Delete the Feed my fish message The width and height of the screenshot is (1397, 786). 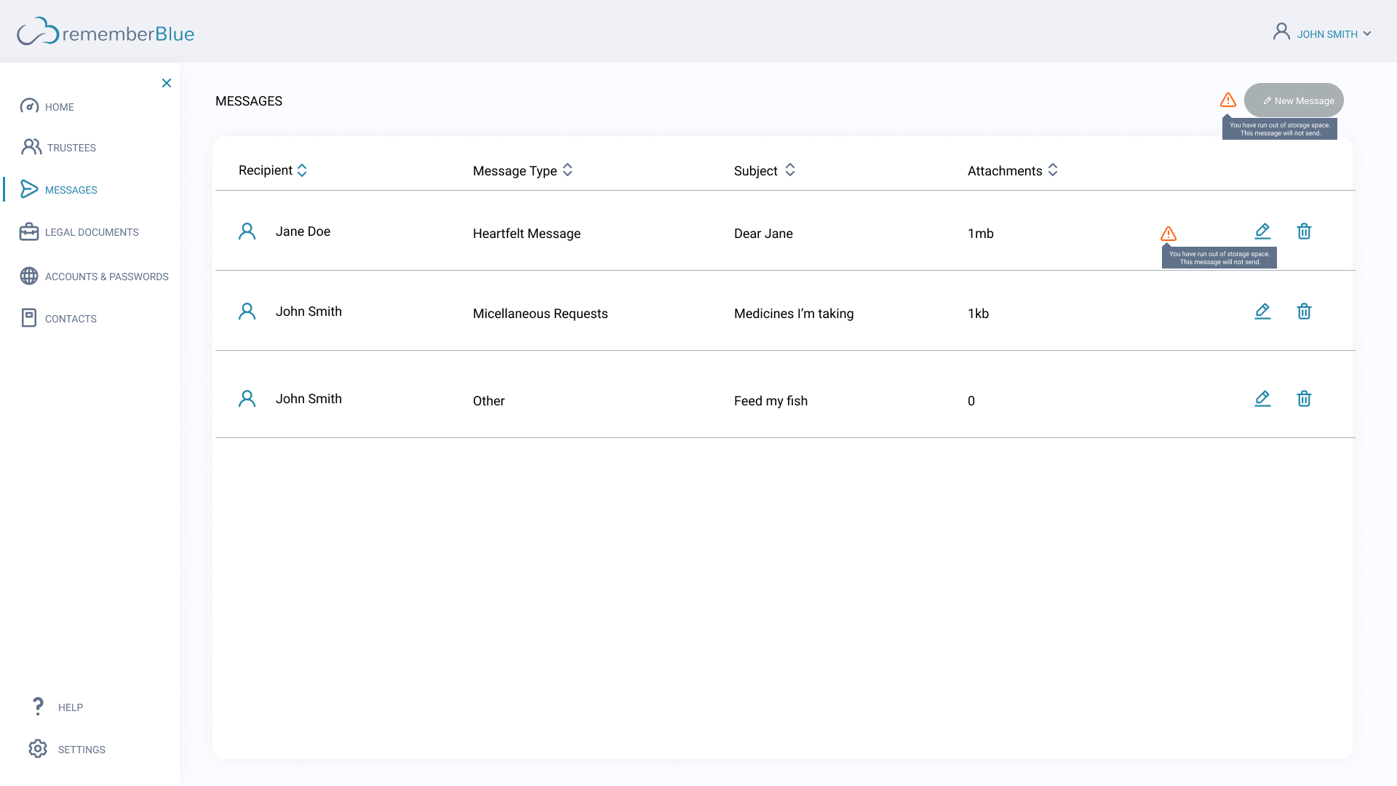point(1304,399)
